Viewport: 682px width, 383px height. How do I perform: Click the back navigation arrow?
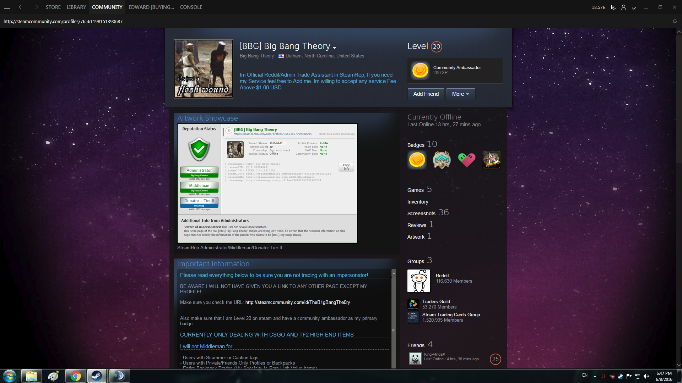21,7
